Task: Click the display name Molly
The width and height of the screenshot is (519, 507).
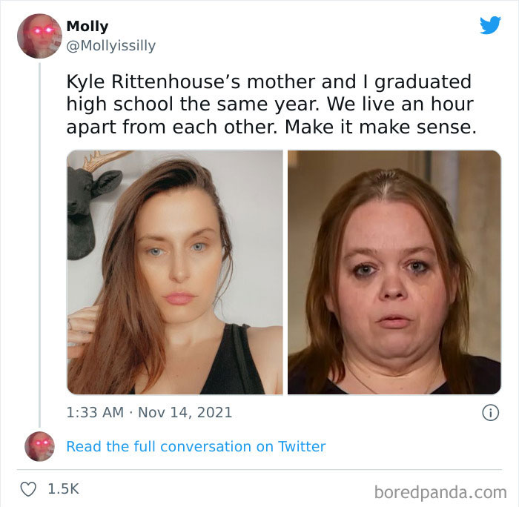Action: pos(87,27)
